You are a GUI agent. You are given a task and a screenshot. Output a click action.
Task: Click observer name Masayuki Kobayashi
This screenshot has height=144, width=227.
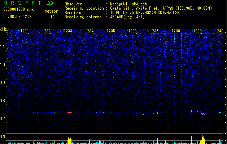pyautogui.click(x=130, y=4)
